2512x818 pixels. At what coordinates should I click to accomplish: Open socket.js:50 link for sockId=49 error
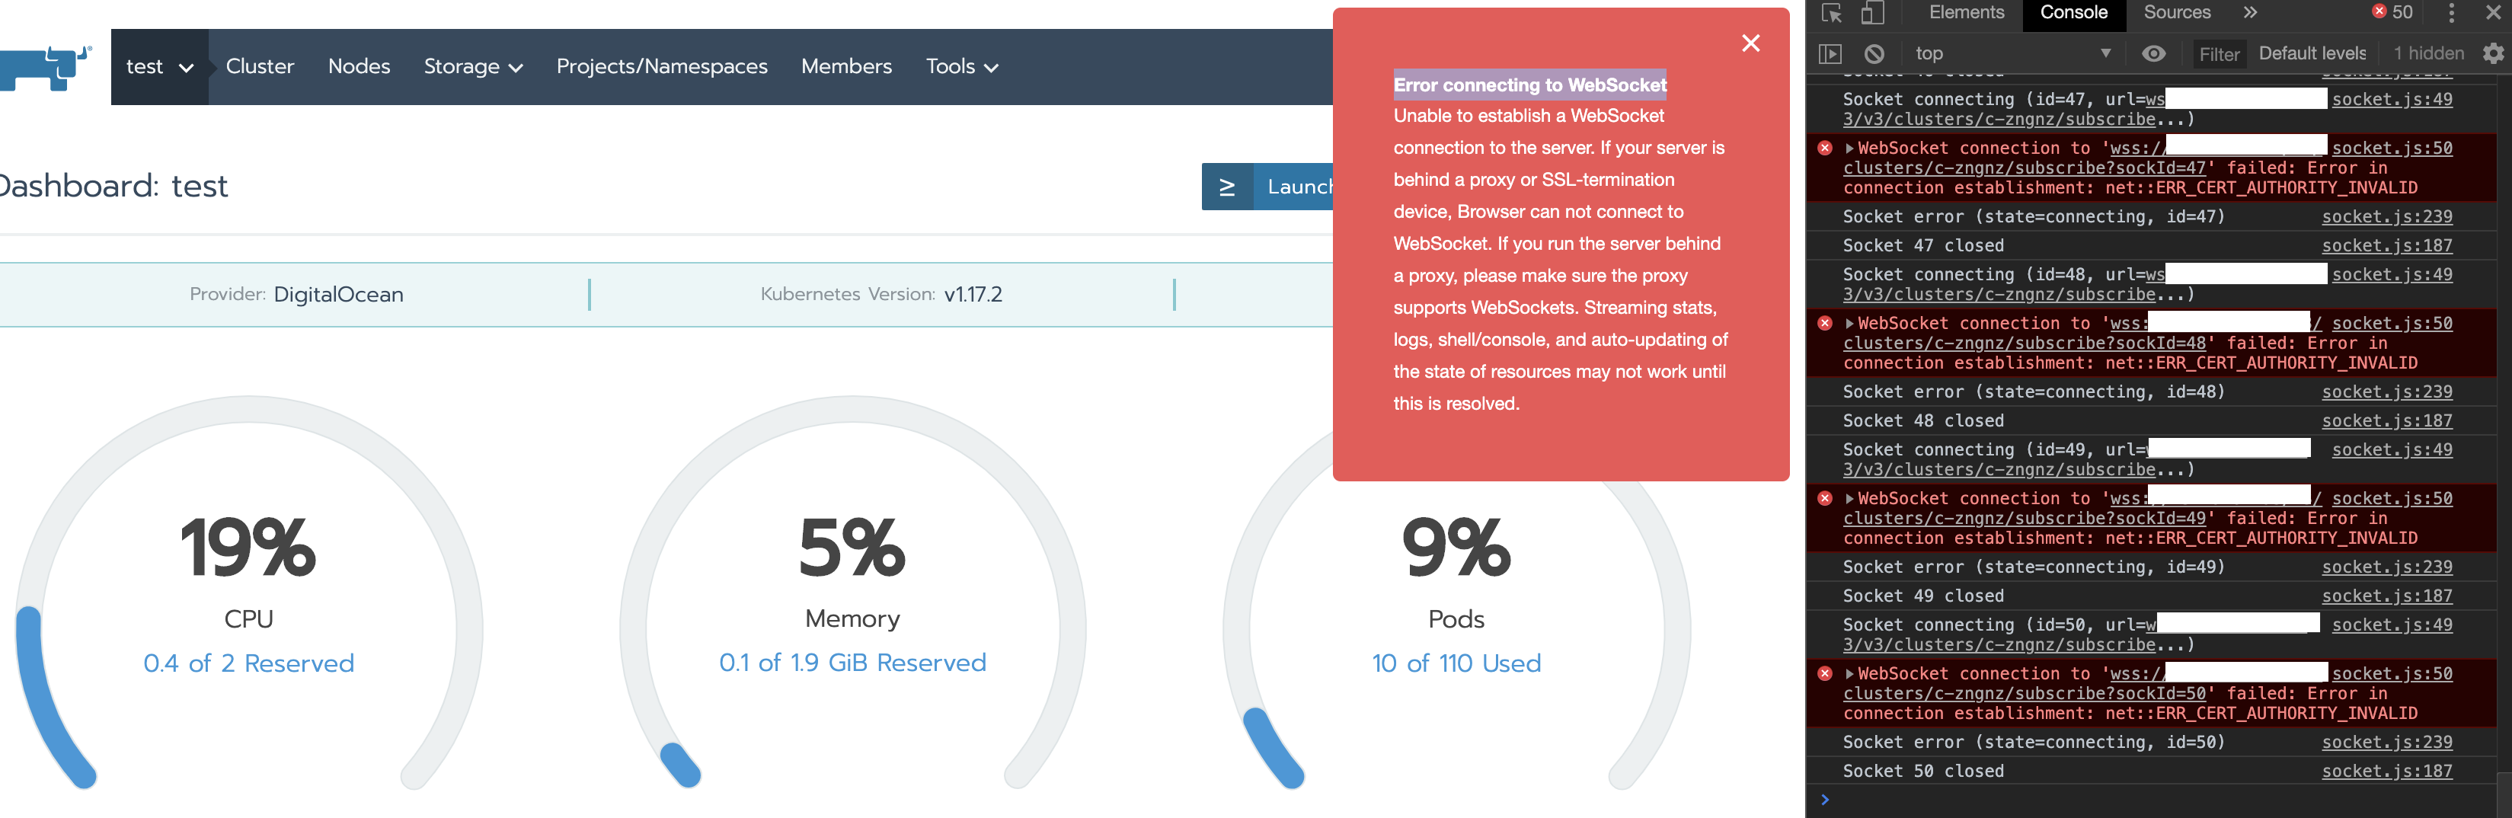pyautogui.click(x=2391, y=499)
